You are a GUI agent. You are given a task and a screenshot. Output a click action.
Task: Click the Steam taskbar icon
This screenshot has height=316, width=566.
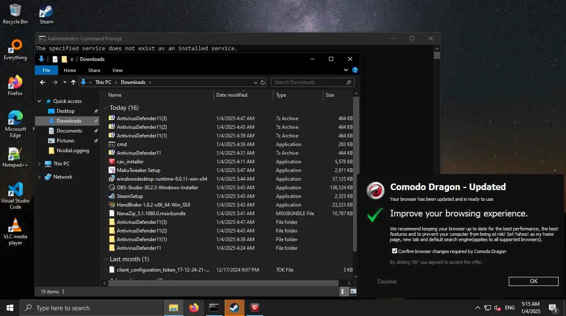[x=234, y=308]
